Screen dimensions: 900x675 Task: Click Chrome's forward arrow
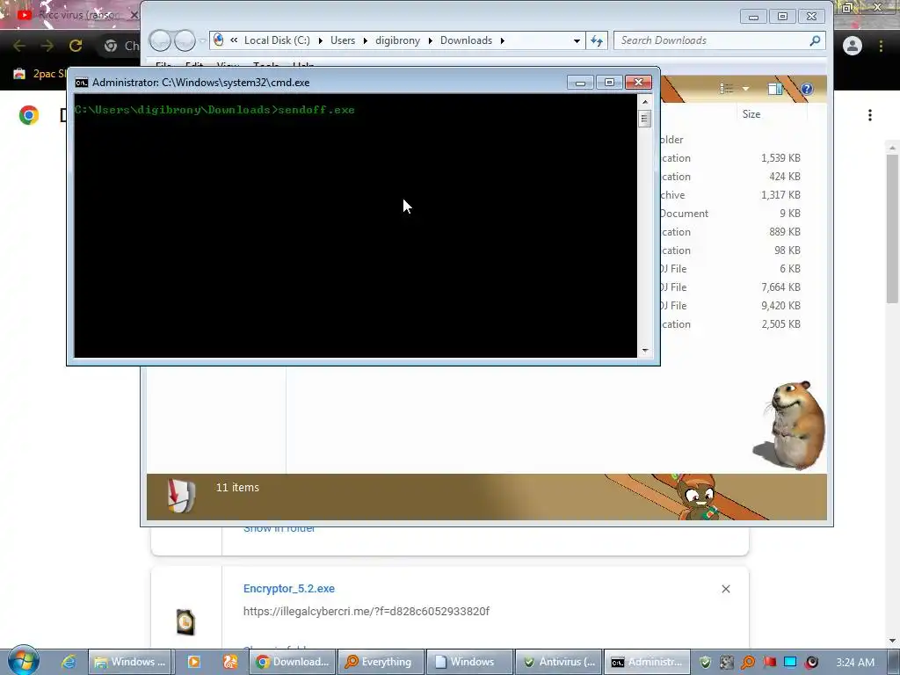pos(47,46)
